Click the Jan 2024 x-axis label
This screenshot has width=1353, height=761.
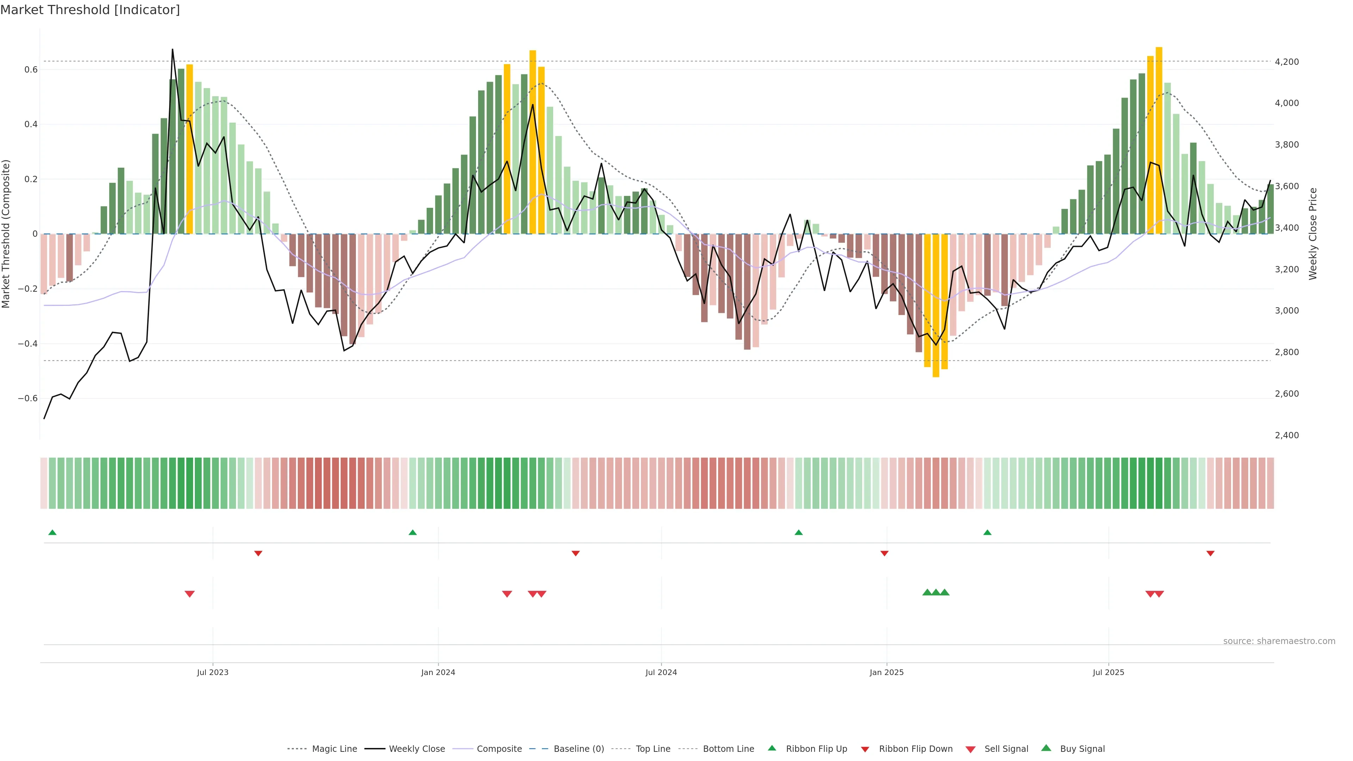coord(438,672)
